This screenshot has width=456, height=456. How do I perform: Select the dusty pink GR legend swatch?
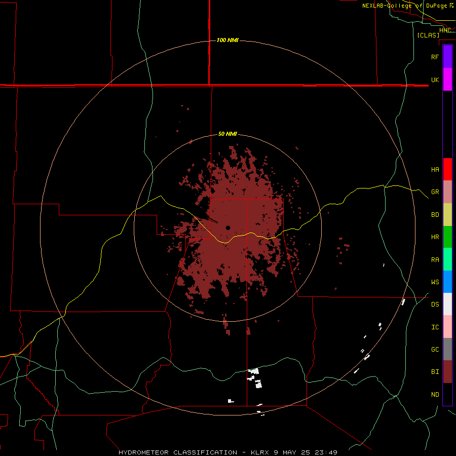click(x=447, y=192)
